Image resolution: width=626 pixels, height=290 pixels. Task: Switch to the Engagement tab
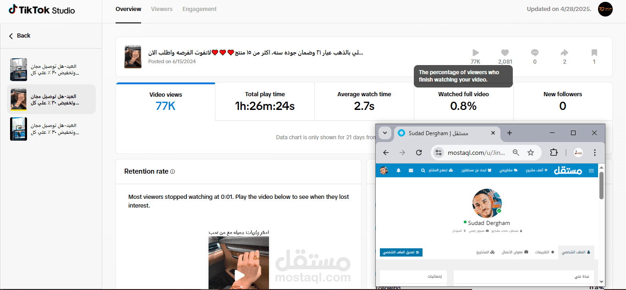point(199,9)
